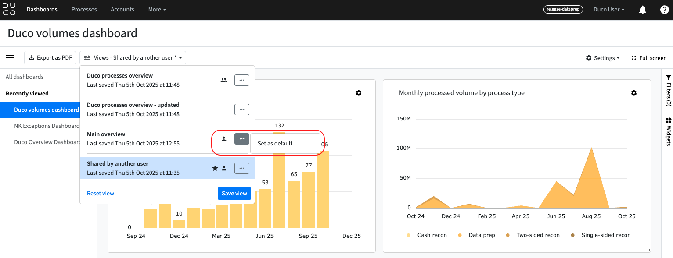Screen dimensions: 673x258
Task: Close ellipsis menu for Main overview
Action: [242, 139]
